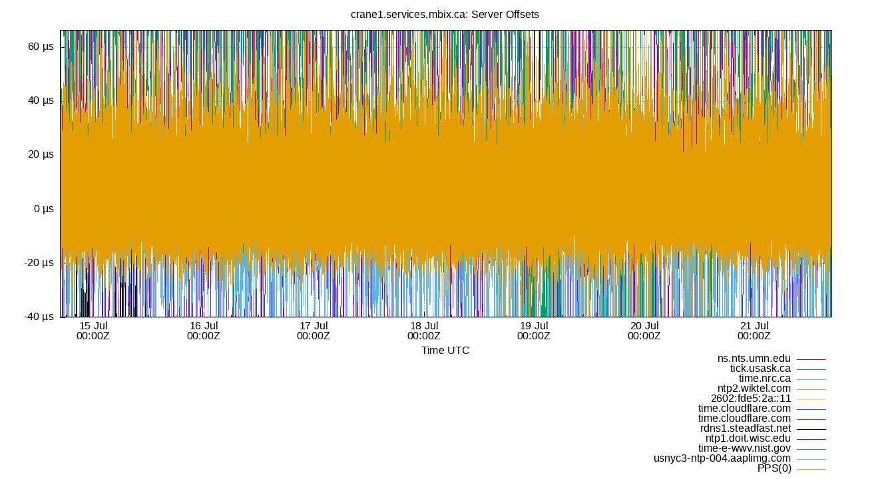Select the '0 µs' y-axis tick label
This screenshot has height=479, width=892.
click(x=44, y=209)
